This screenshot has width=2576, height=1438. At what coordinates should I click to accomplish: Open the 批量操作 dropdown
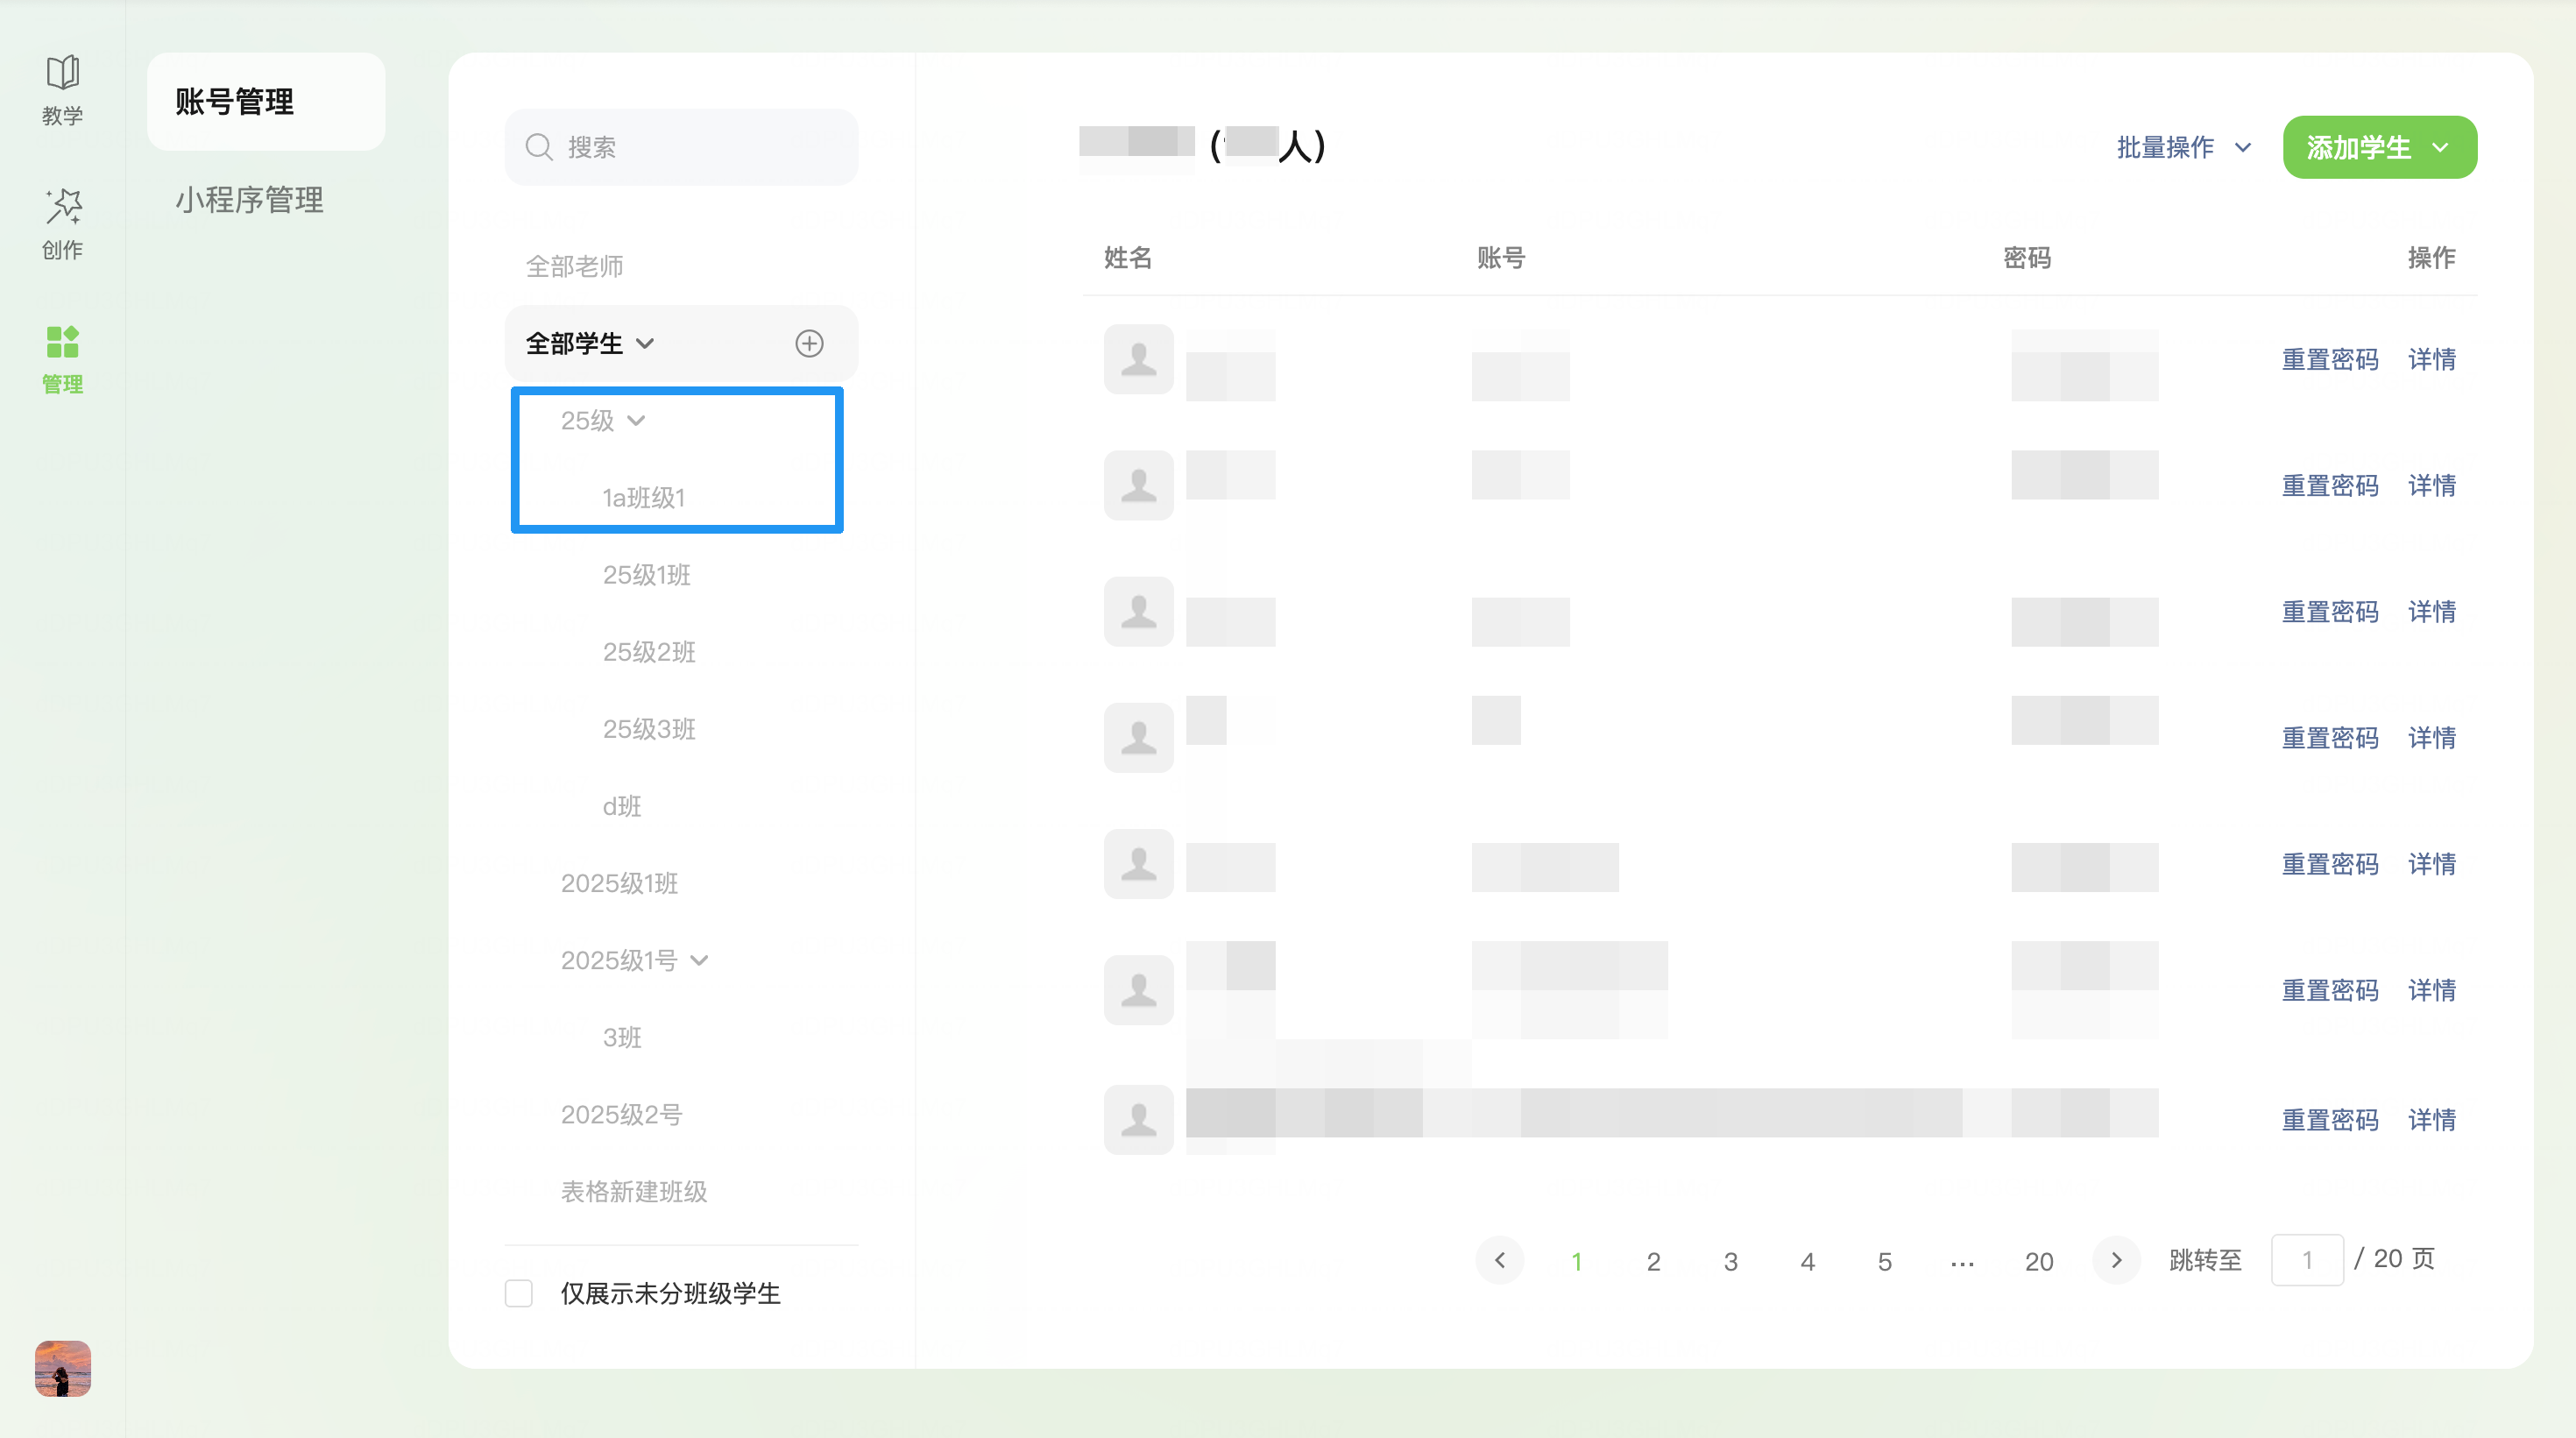2184,148
